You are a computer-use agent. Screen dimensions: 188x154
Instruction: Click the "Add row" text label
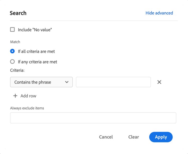click(28, 96)
